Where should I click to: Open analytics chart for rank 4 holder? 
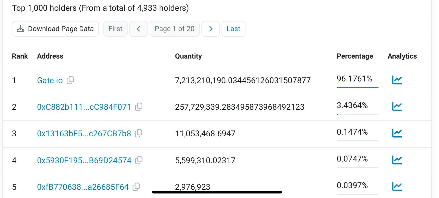(x=397, y=160)
